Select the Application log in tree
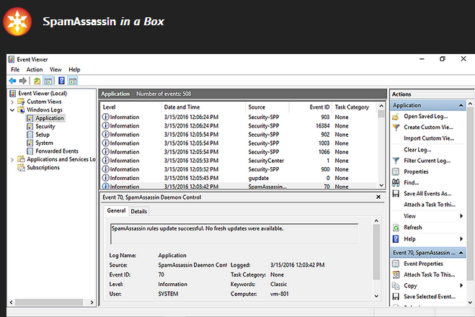The height and width of the screenshot is (317, 475). click(50, 118)
